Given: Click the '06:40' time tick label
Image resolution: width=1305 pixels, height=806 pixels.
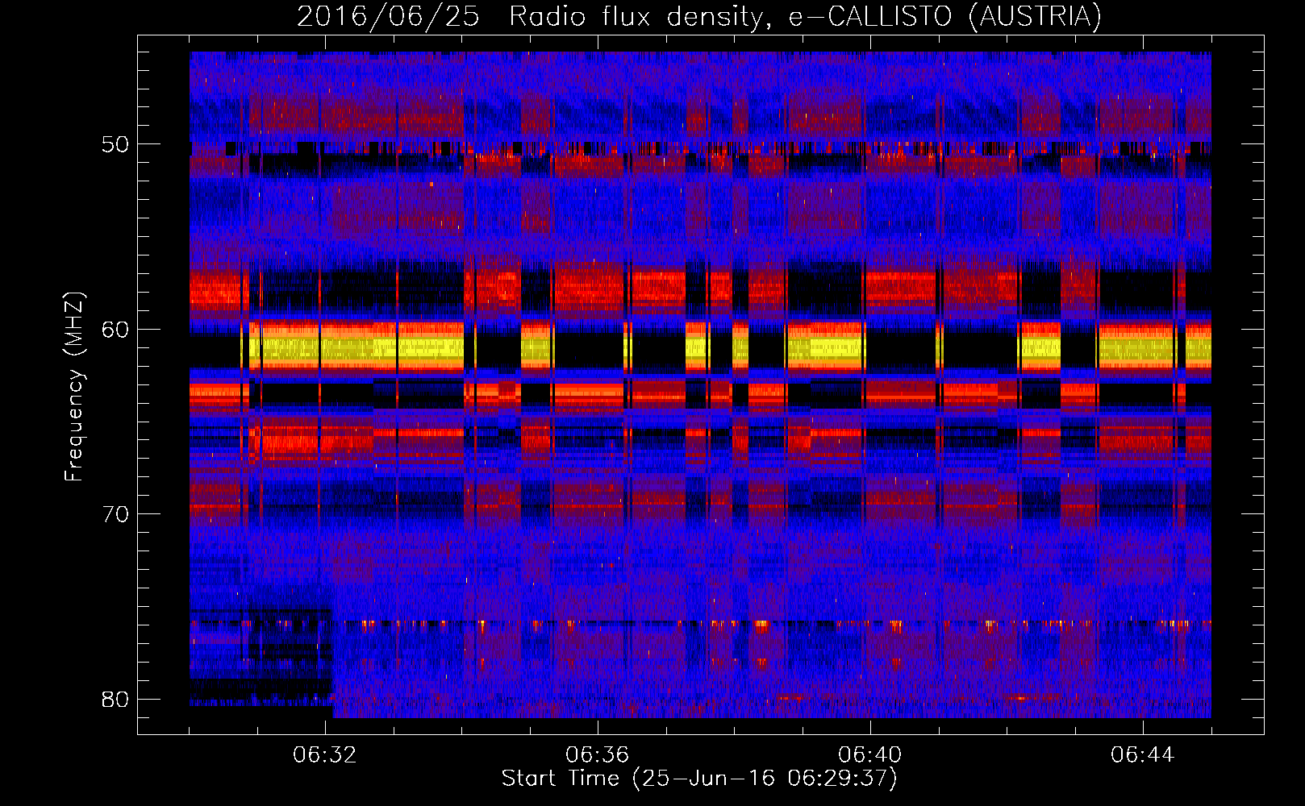Looking at the screenshot, I should pos(869,755).
